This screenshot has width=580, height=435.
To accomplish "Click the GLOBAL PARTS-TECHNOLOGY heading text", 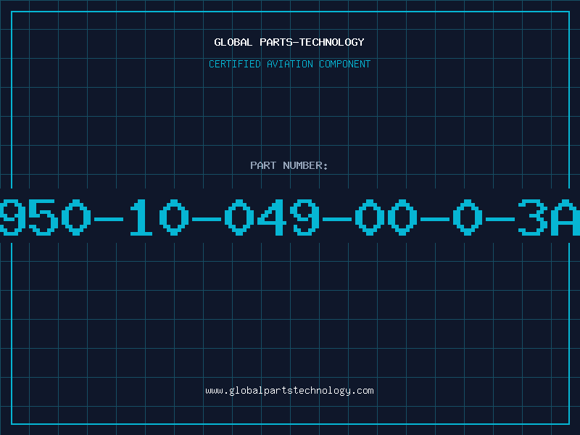I will pos(289,42).
